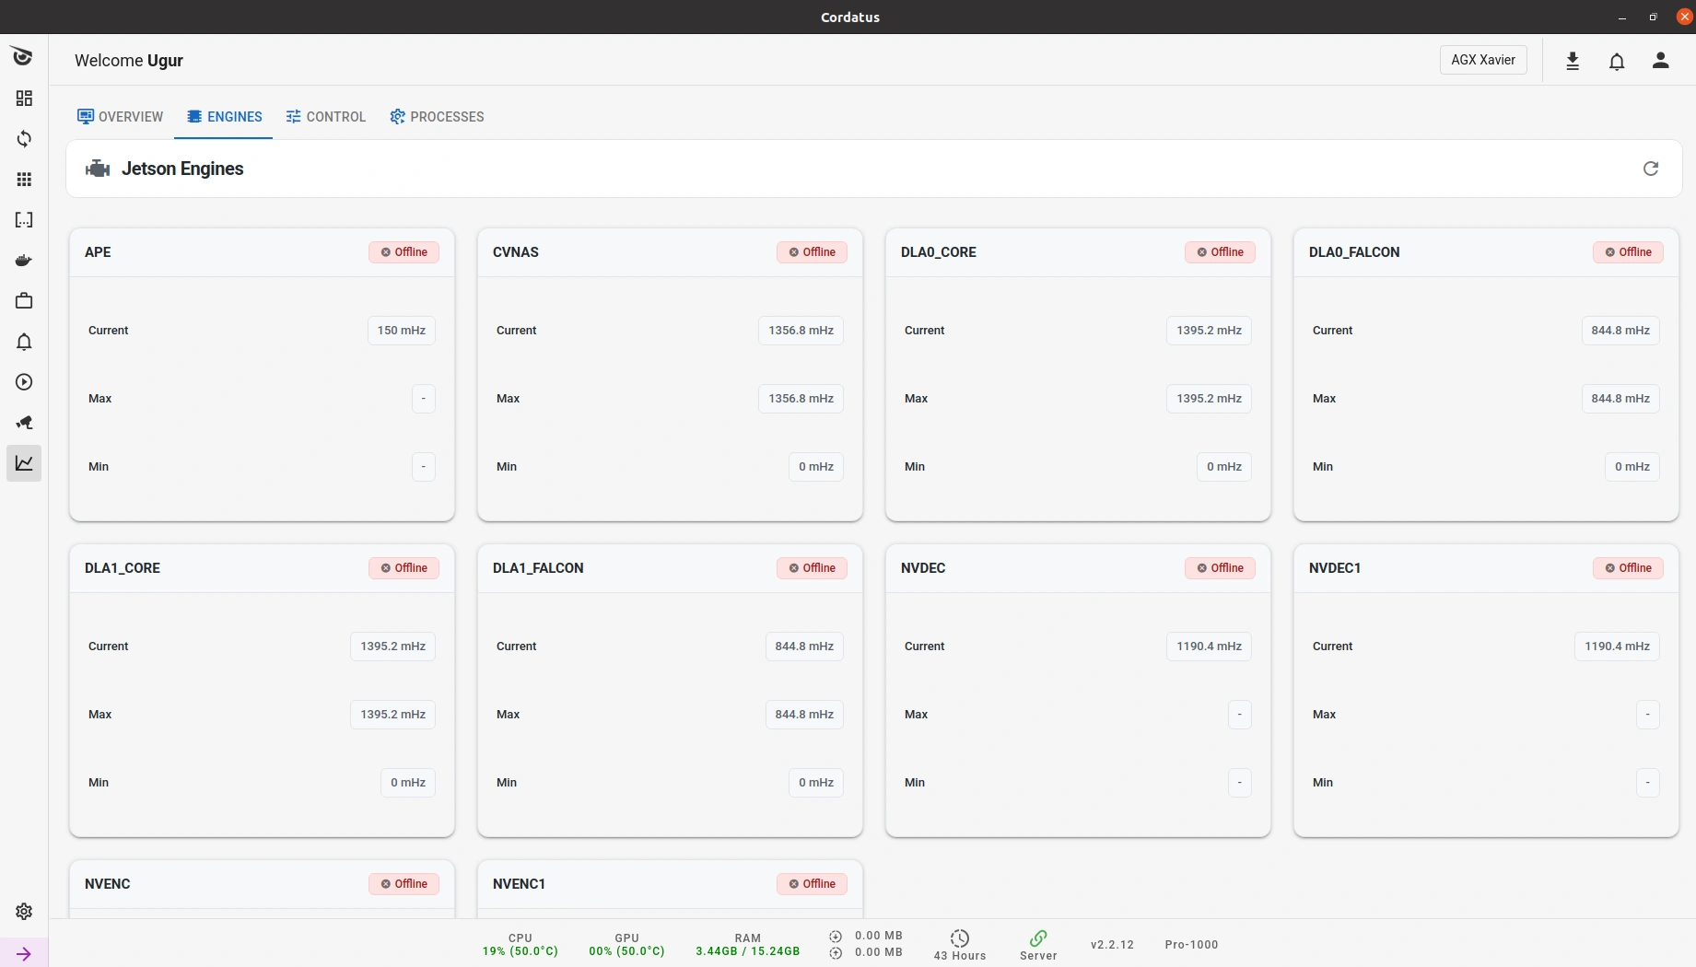Open notifications via the bell icon
Viewport: 1696px width, 967px height.
click(x=1617, y=61)
